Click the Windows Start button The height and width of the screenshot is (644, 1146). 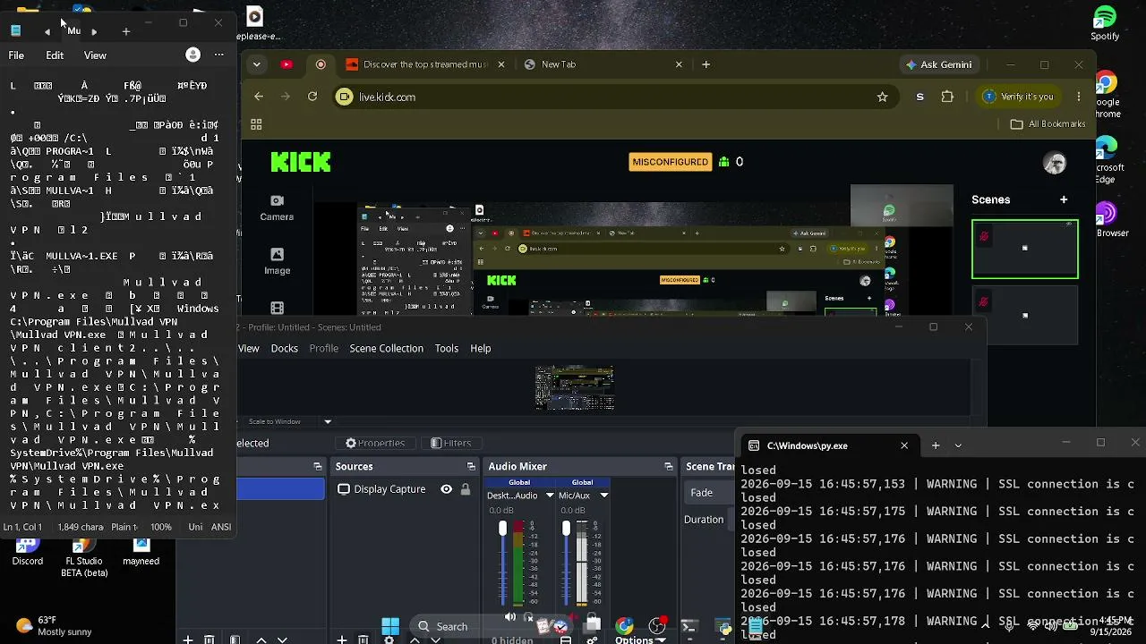pyautogui.click(x=390, y=626)
